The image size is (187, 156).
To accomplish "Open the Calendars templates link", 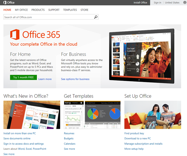I will 70,144.
